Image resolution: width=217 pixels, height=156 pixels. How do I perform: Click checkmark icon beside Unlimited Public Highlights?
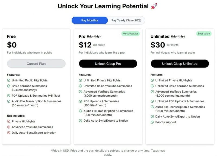(9, 80)
